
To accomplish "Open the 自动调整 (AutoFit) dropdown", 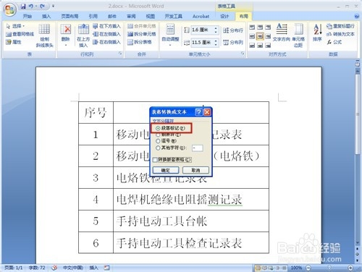I will [x=170, y=35].
